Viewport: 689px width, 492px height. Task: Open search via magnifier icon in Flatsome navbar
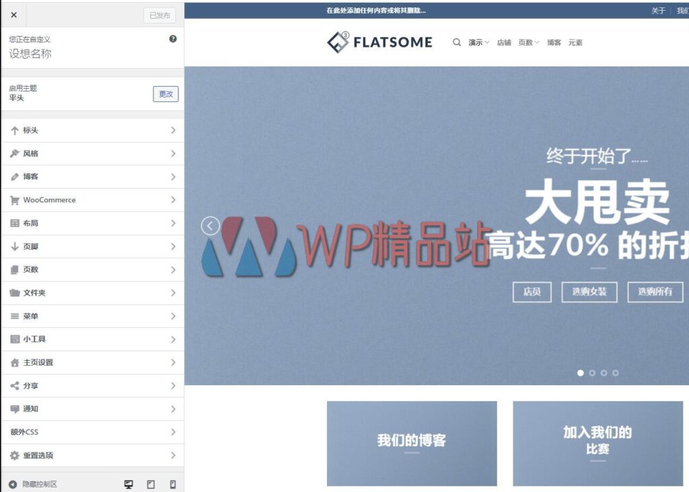(x=456, y=42)
